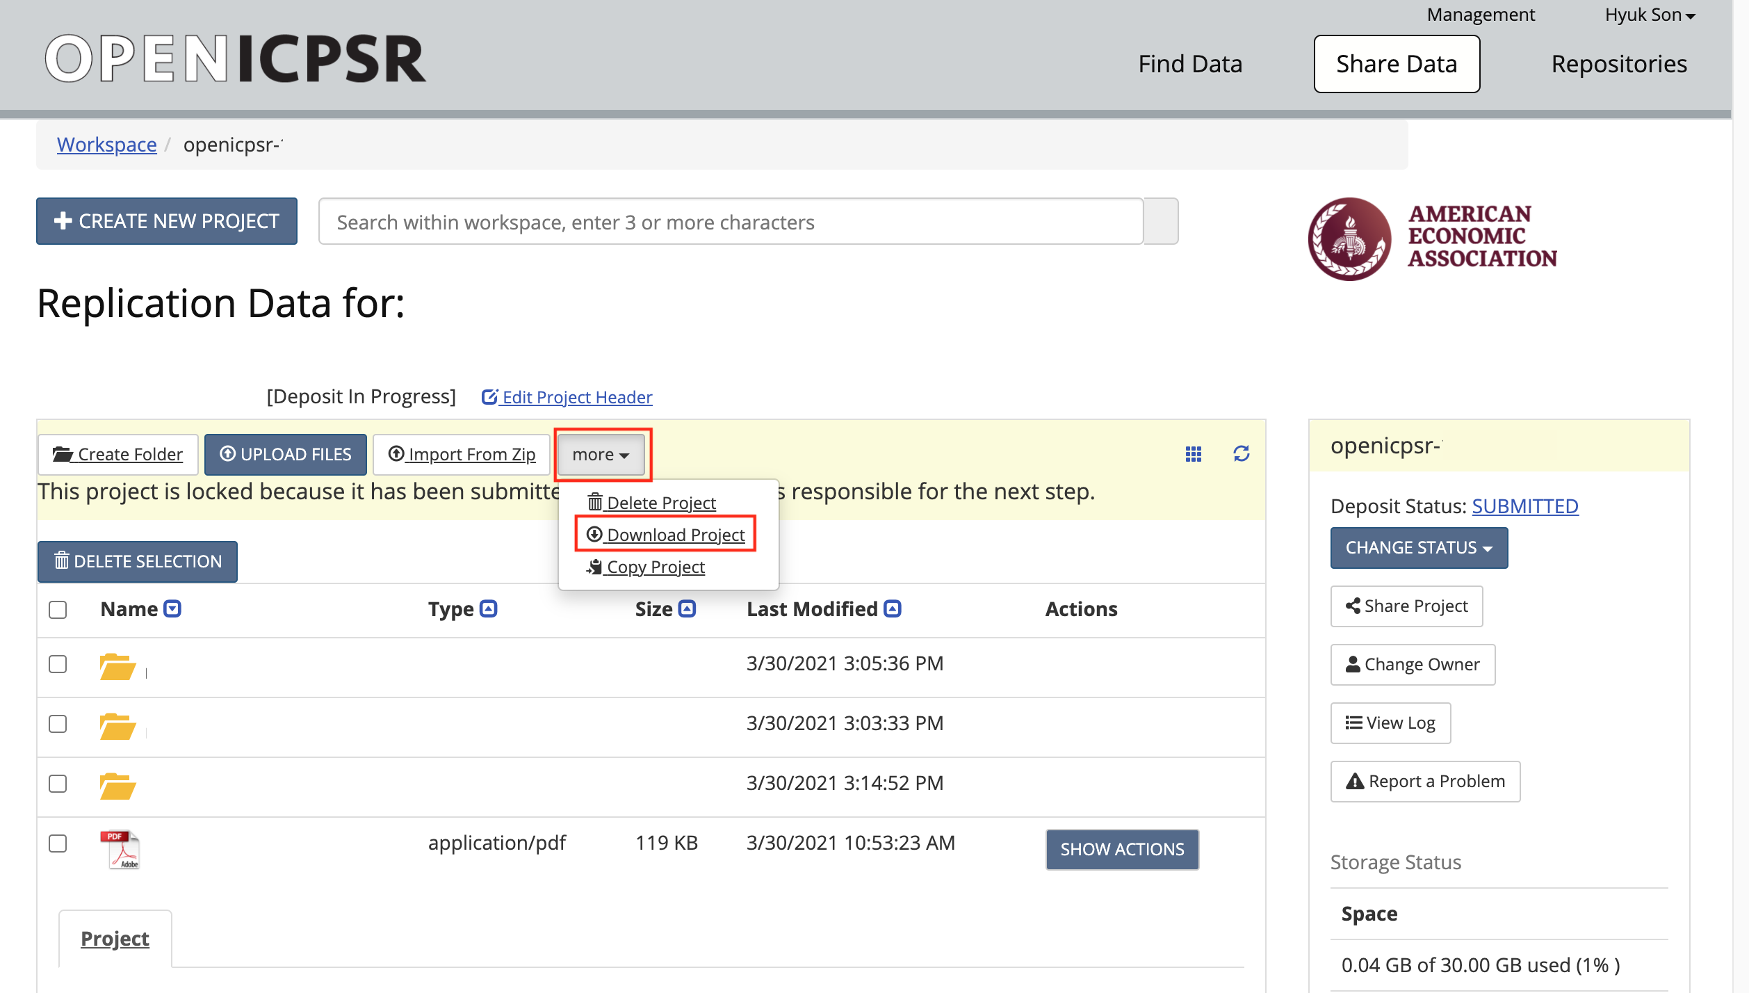Click the grid view toggle icon
Screen dimensions: 1749x993
[1193, 454]
